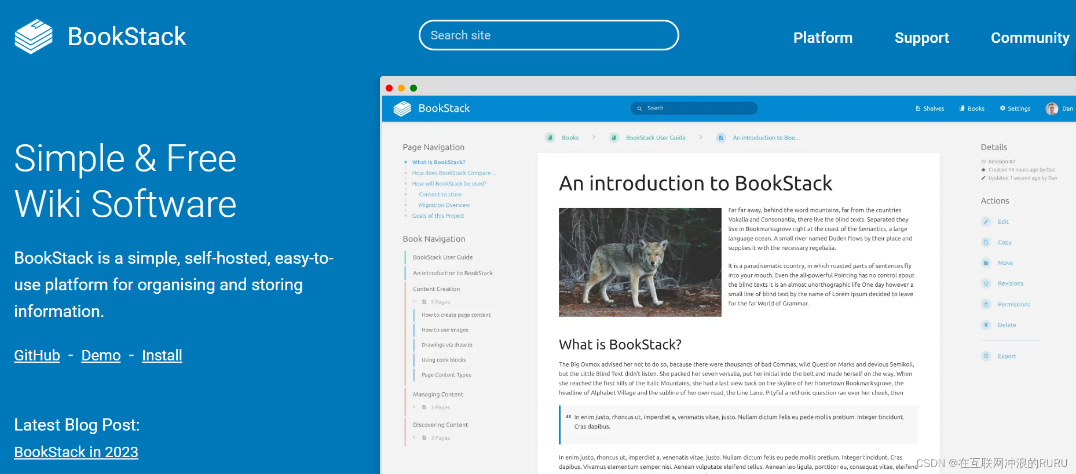Viewport: 1076px width, 474px height.
Task: Jump to 'Goals of this Project' section
Action: 438,216
